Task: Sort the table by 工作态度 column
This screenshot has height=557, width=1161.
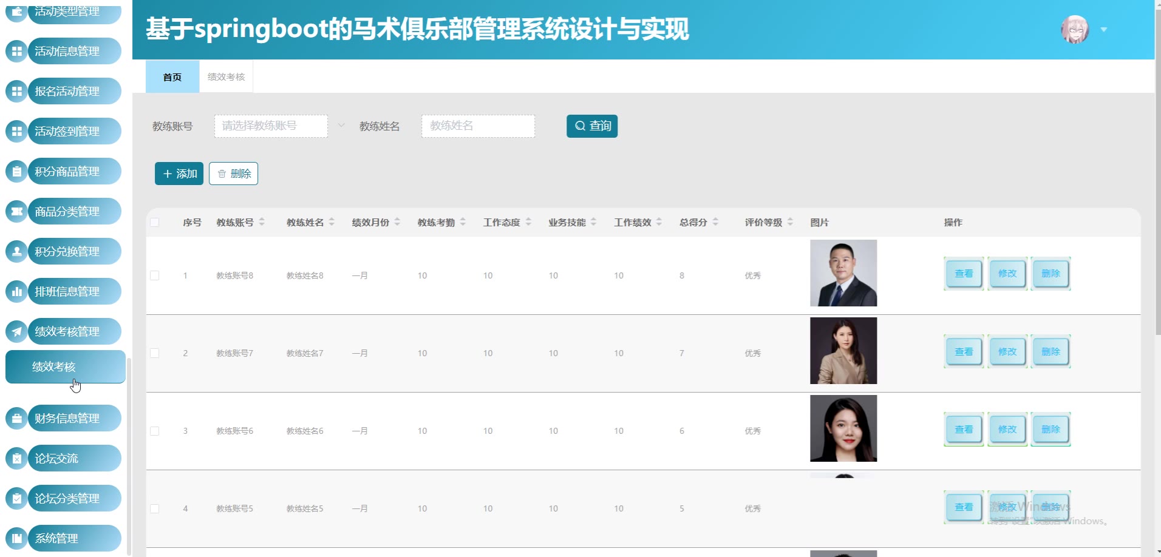Action: [x=528, y=222]
